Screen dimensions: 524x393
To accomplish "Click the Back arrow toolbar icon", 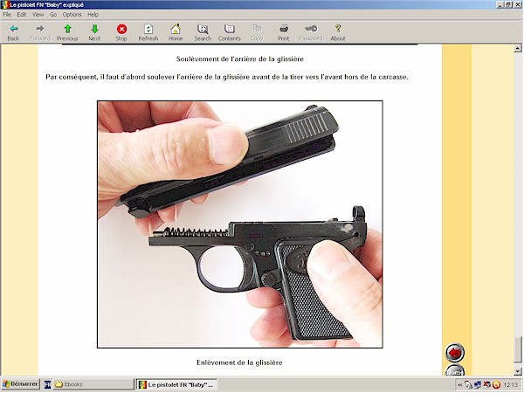I will [13, 29].
